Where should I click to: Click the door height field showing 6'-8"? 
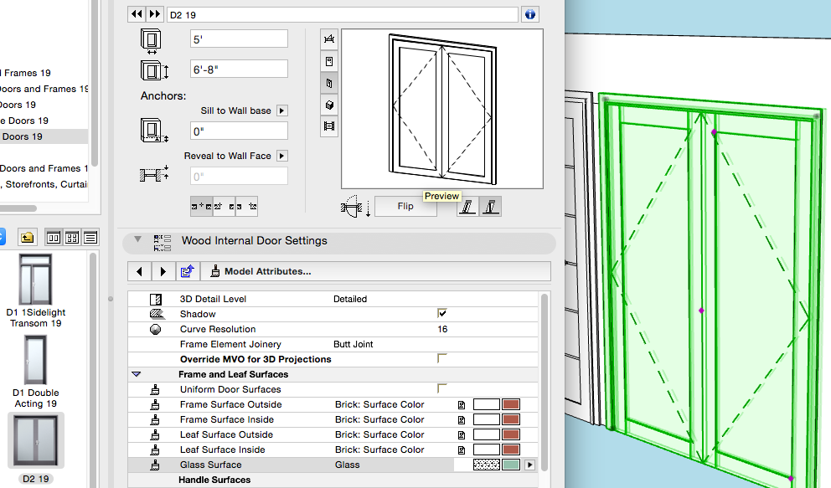coord(239,69)
